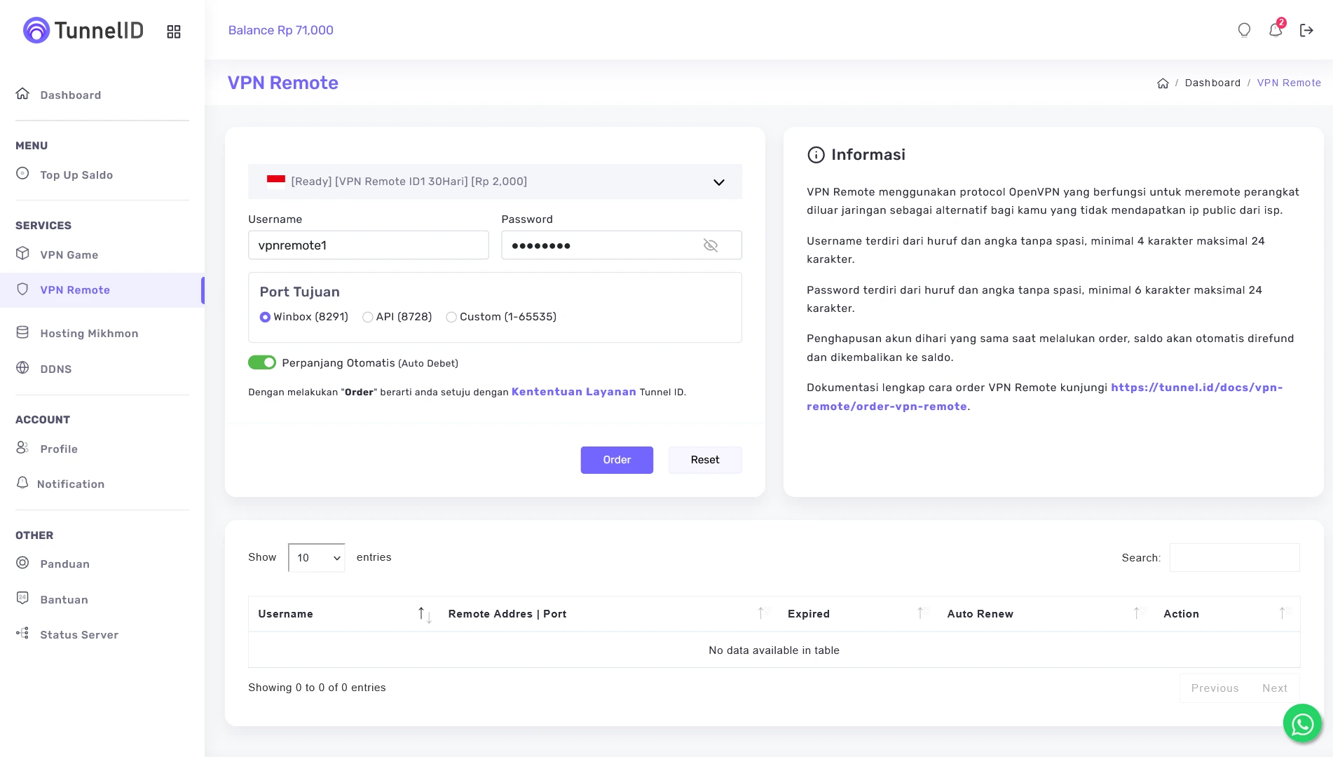Viewport: 1333px width, 757px height.
Task: Open the Show entries count dropdown
Action: point(317,558)
